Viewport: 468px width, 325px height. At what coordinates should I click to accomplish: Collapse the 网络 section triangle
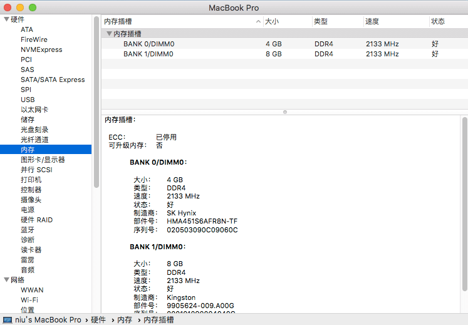[x=6, y=280]
